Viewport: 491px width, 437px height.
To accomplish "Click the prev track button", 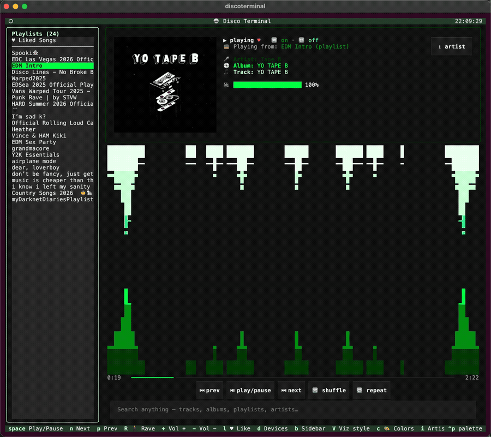I will [x=209, y=391].
